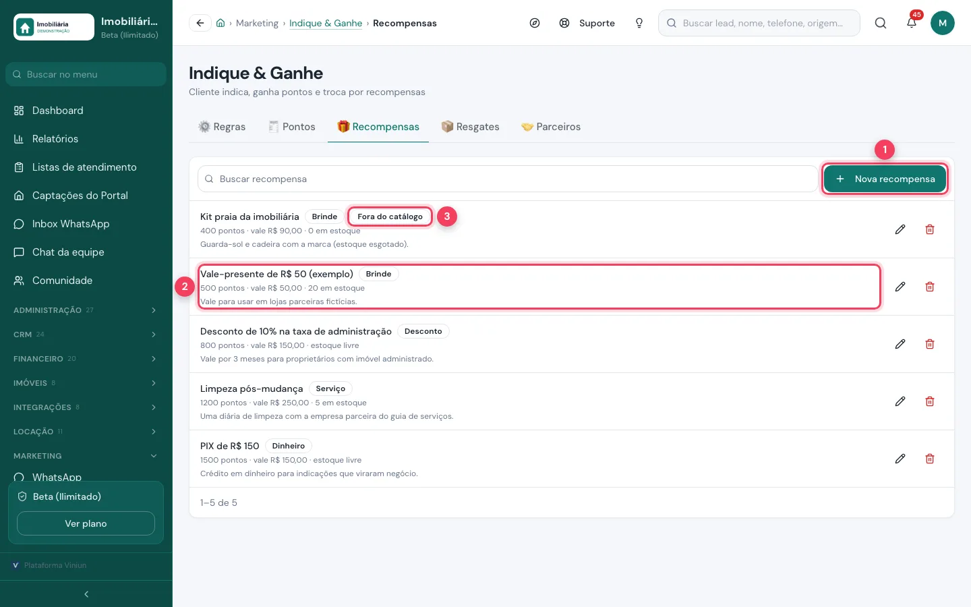Screen dimensions: 971x607
Task: Expand the FINANCEIRO menu section
Action: pos(86,359)
